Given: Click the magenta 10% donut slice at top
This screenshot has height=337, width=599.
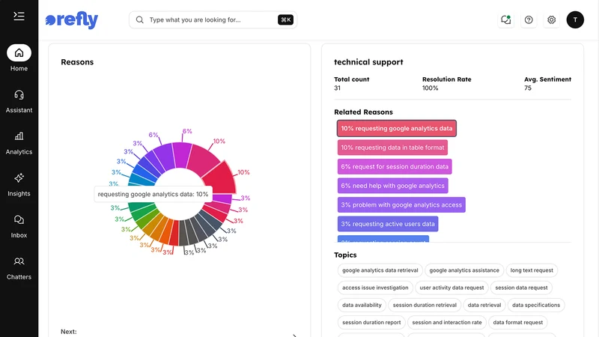Looking at the screenshot, I should [x=204, y=159].
